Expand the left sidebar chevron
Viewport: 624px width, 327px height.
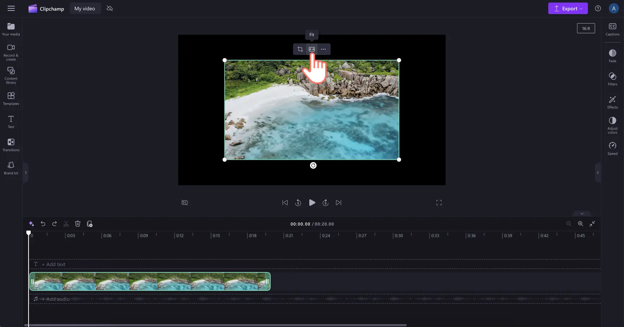coord(26,173)
